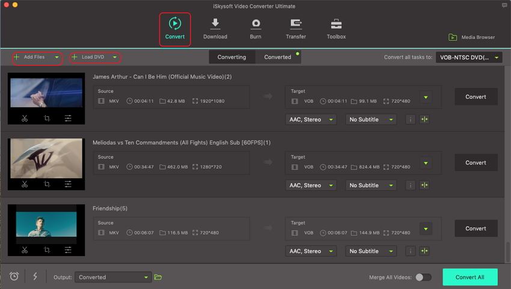Open effects settings for Friendship(5) video

tap(68, 250)
